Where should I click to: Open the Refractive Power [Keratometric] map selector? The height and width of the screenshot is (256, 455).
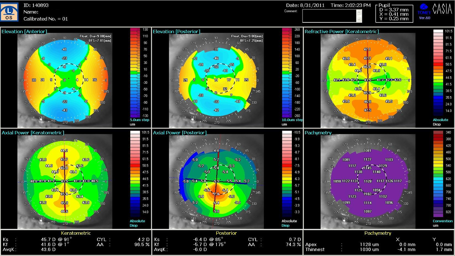pos(342,32)
